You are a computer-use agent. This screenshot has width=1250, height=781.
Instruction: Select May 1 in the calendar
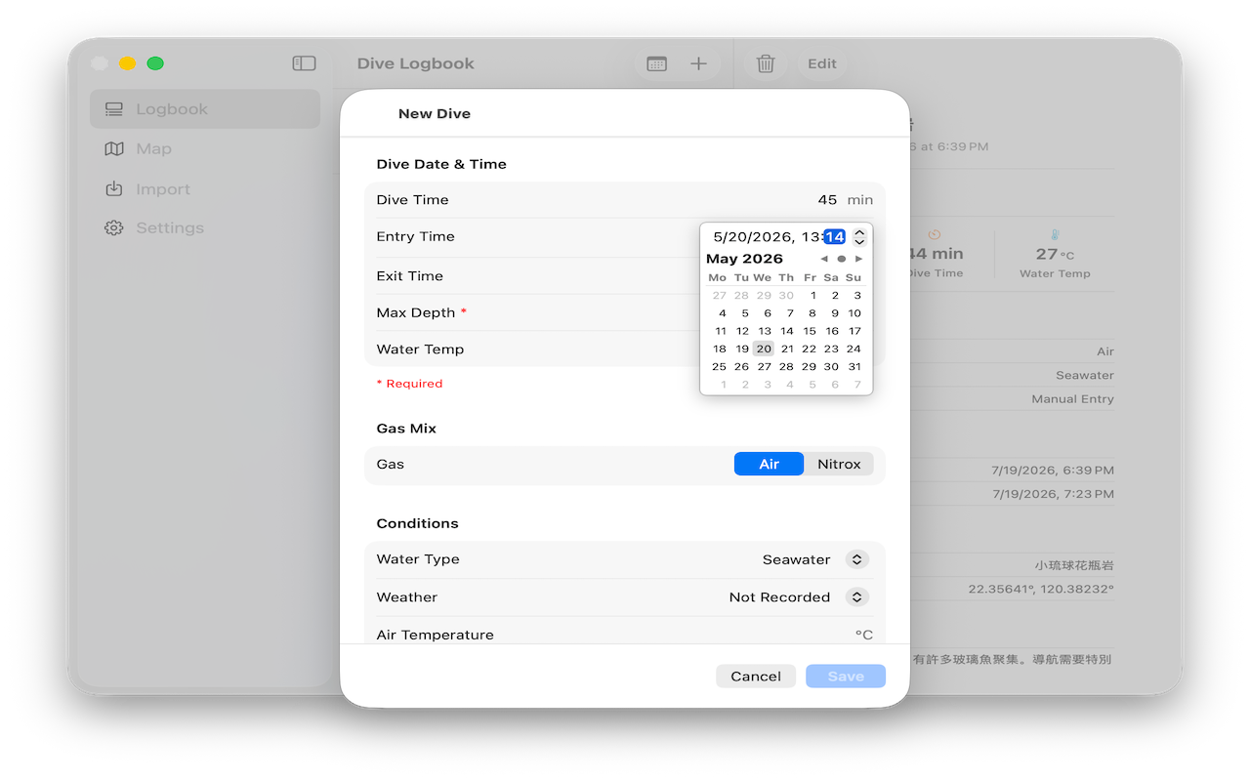(x=812, y=295)
